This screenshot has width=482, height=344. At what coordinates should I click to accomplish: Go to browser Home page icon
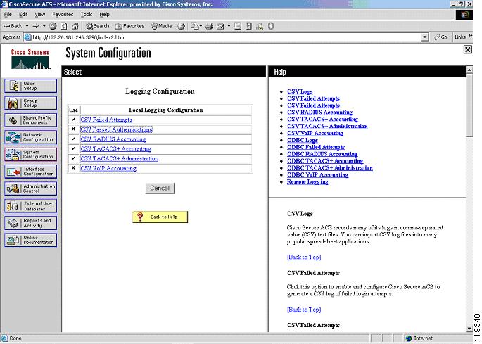(x=75, y=26)
